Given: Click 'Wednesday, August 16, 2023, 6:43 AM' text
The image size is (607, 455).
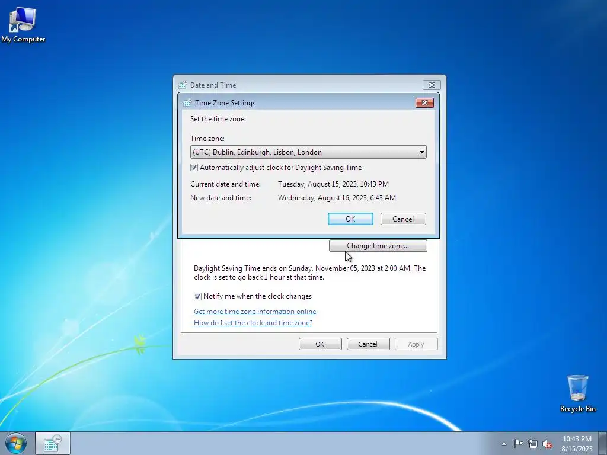Looking at the screenshot, I should [x=337, y=198].
